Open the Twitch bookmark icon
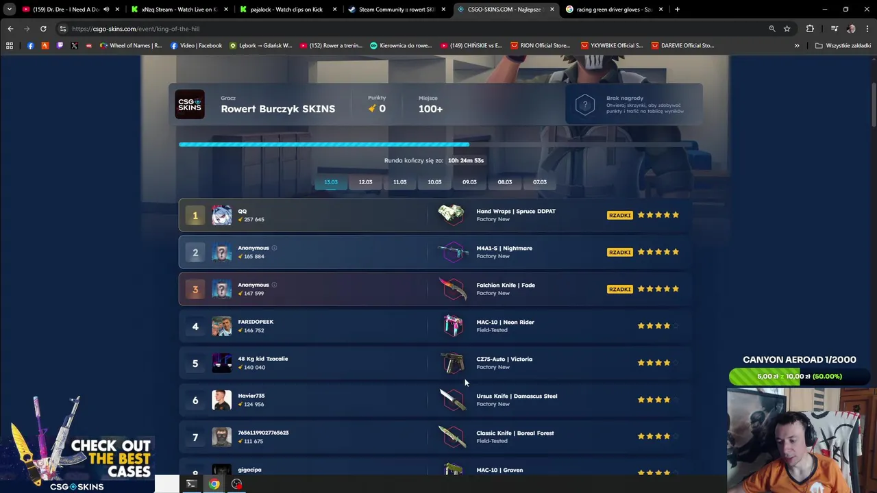Image resolution: width=877 pixels, height=493 pixels. coord(60,46)
